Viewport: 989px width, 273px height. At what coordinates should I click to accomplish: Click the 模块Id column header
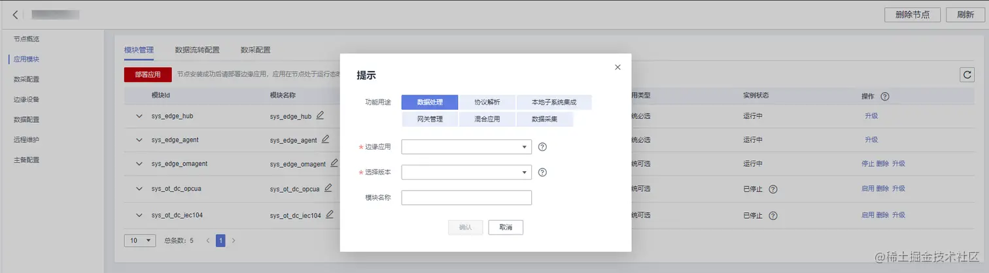pos(161,95)
